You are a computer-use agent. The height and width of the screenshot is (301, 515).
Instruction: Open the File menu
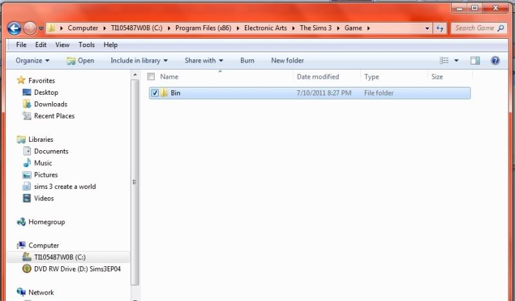coord(21,44)
